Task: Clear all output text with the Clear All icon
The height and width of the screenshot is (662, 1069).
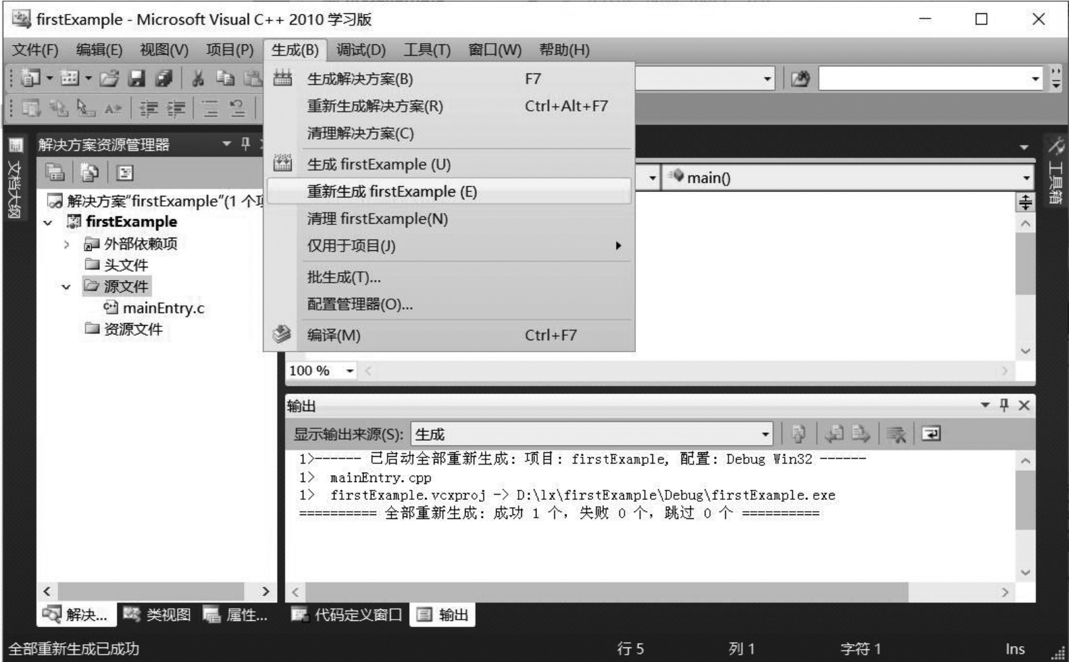Action: (896, 434)
